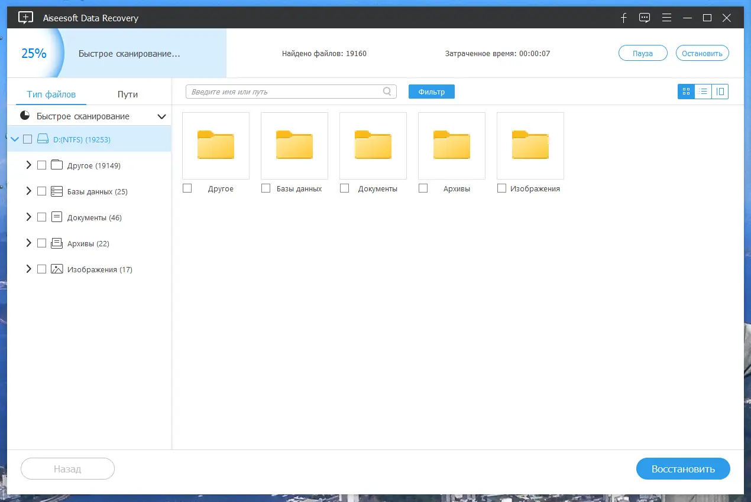Switch to the Пути tab
751x502 pixels.
[x=128, y=94]
